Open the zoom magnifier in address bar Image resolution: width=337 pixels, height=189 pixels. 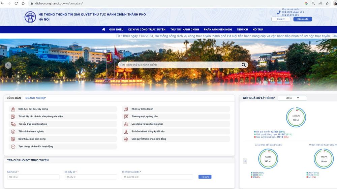coord(313,3)
